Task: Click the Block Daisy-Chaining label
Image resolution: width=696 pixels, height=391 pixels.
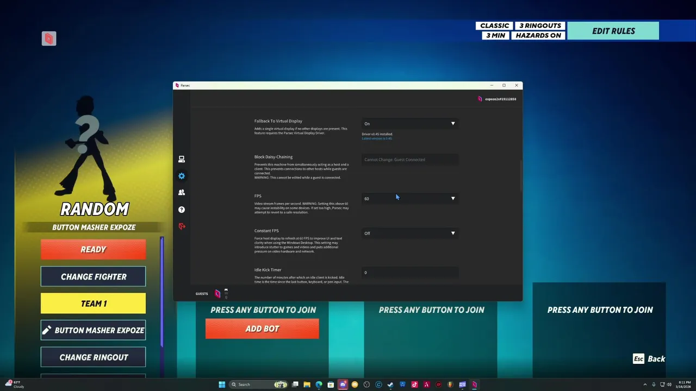Action: [x=273, y=157]
